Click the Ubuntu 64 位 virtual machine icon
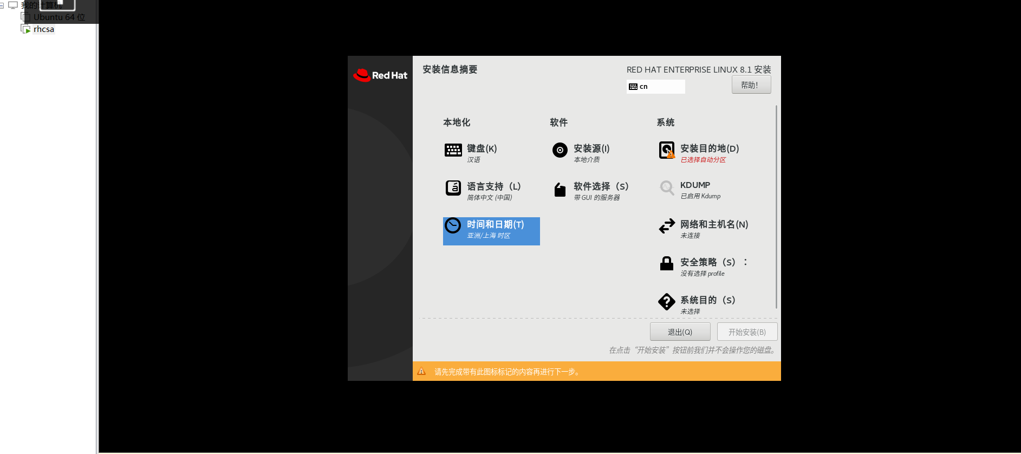This screenshot has height=454, width=1021. (25, 17)
